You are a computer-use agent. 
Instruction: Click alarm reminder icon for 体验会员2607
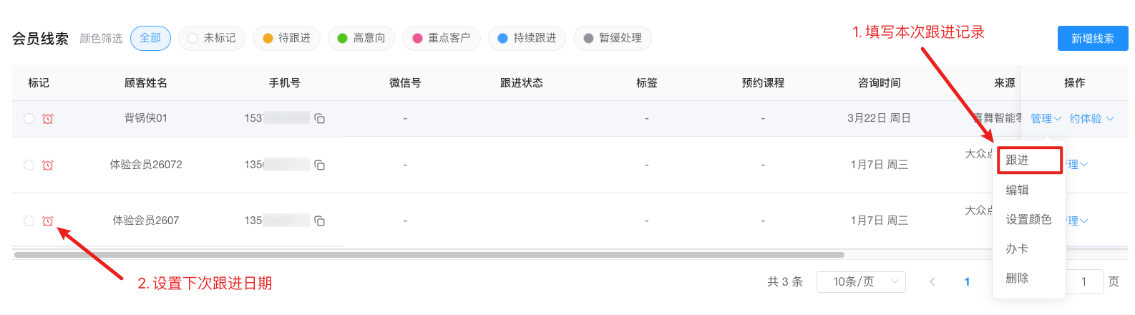point(48,221)
